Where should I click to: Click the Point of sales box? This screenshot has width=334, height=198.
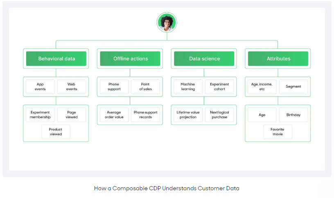pos(145,87)
